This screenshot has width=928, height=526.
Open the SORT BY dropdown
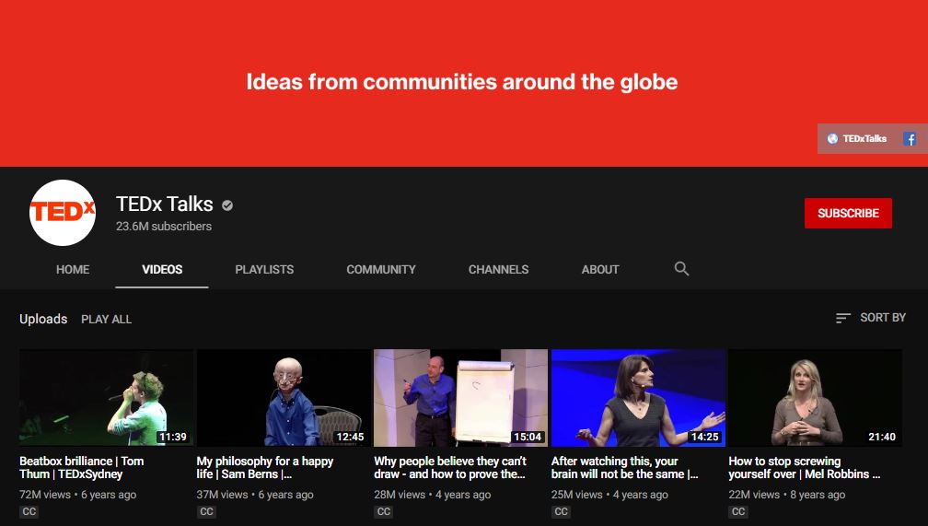[x=871, y=318]
